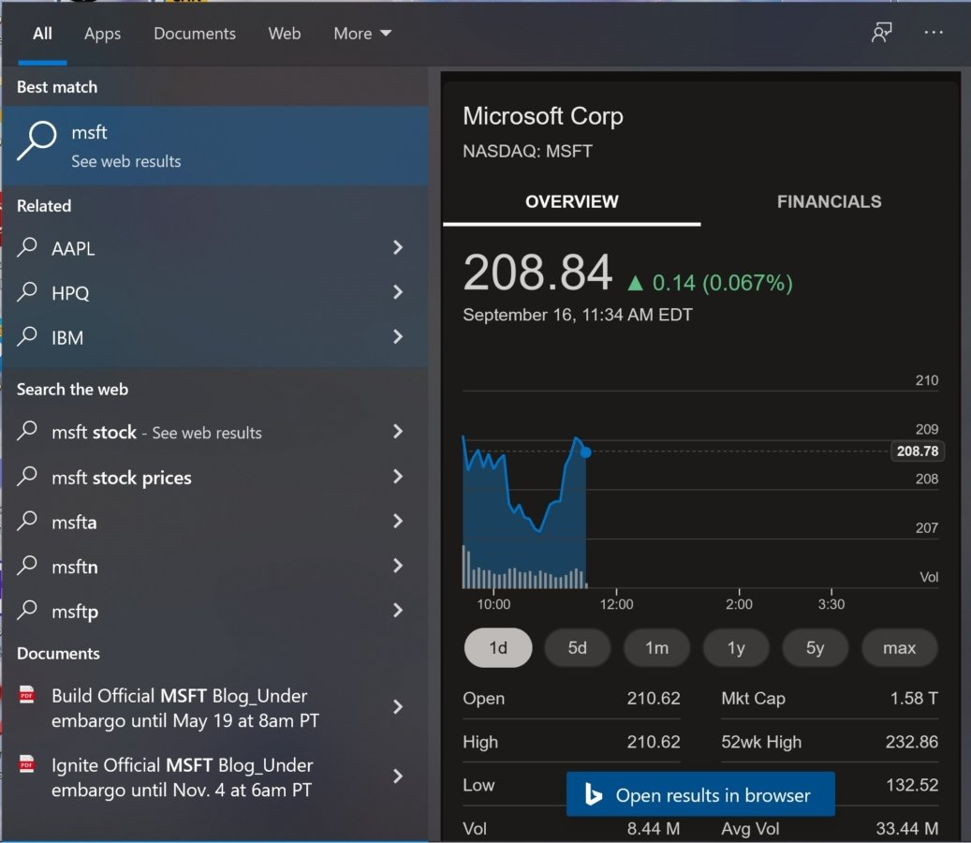Click the 52wk High value 232.86
Image resolution: width=971 pixels, height=843 pixels.
[x=912, y=742]
